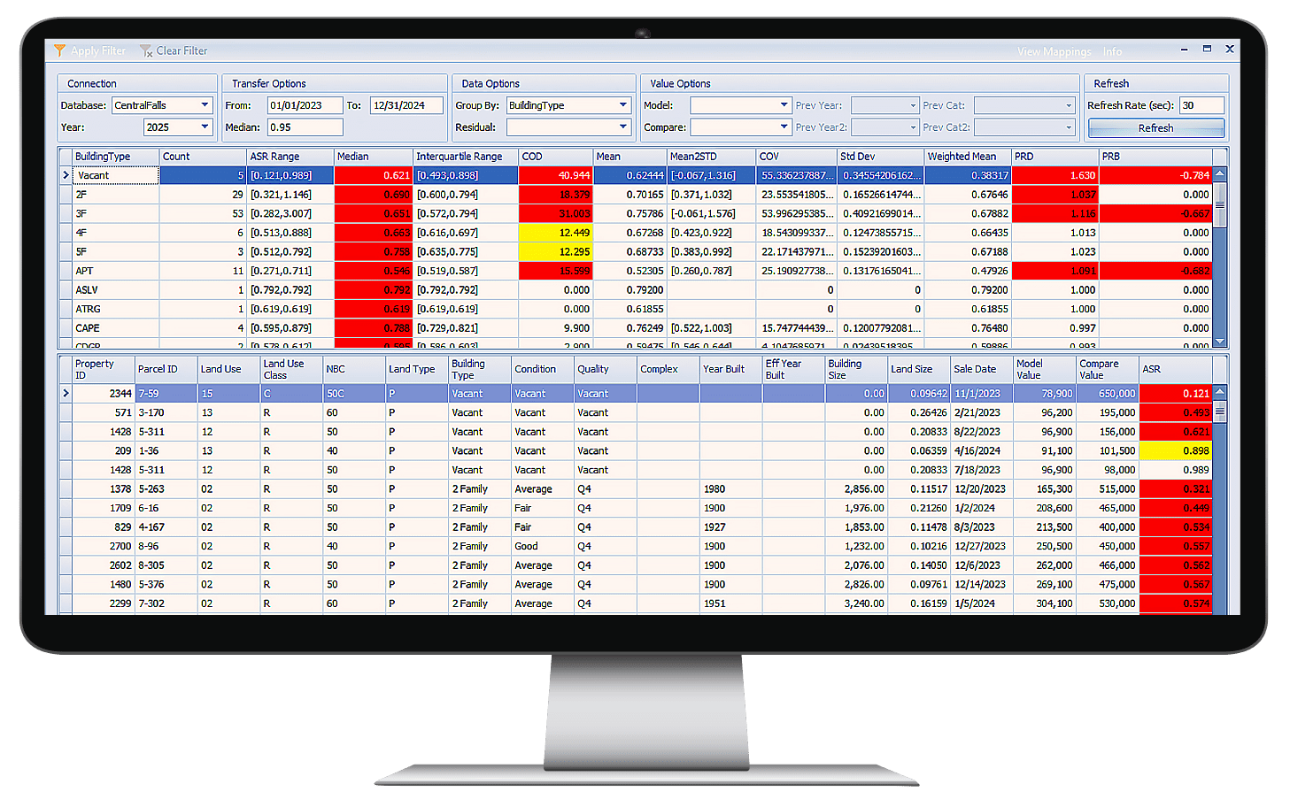Click the Clear Filter icon

pyautogui.click(x=146, y=50)
